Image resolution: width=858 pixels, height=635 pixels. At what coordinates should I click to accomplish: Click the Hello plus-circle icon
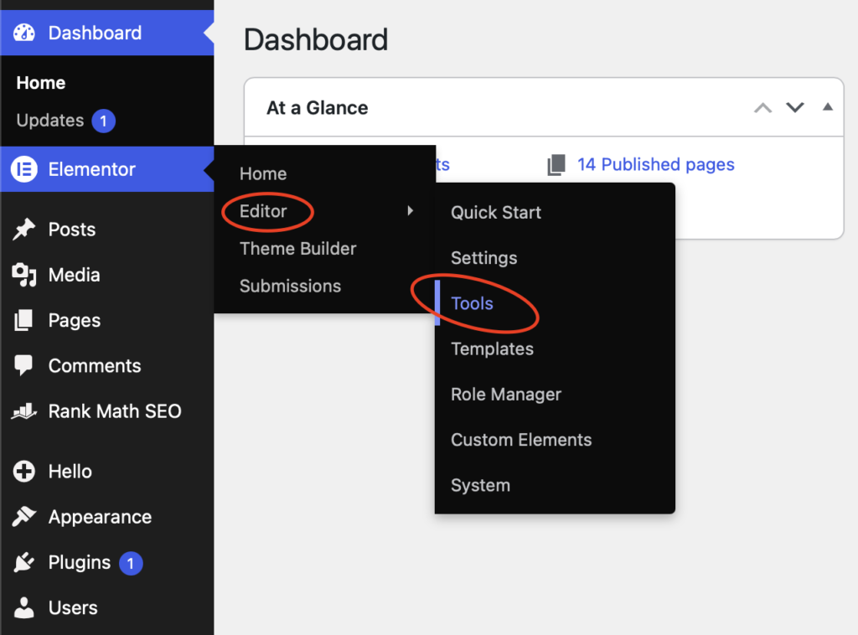point(24,472)
